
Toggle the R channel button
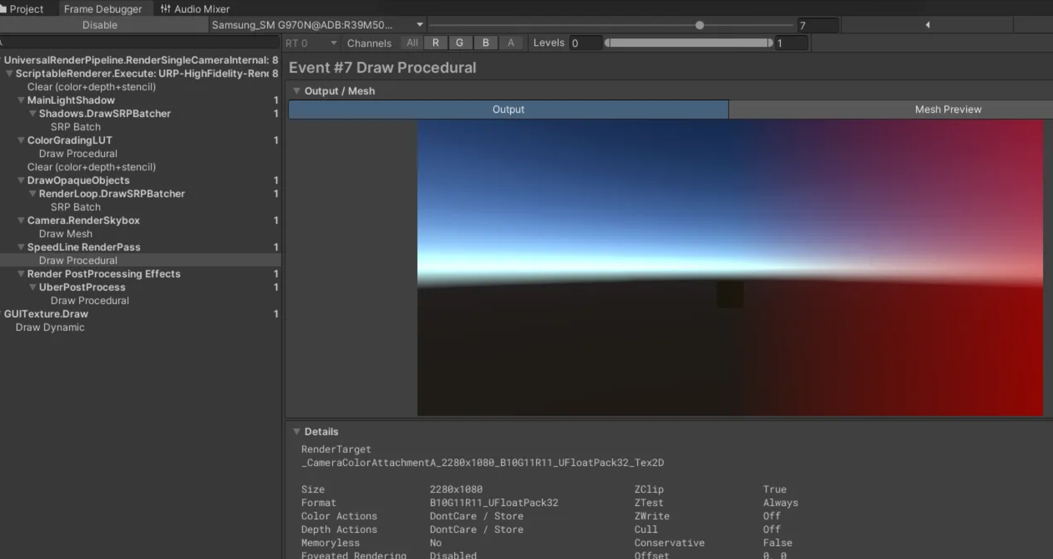point(435,43)
